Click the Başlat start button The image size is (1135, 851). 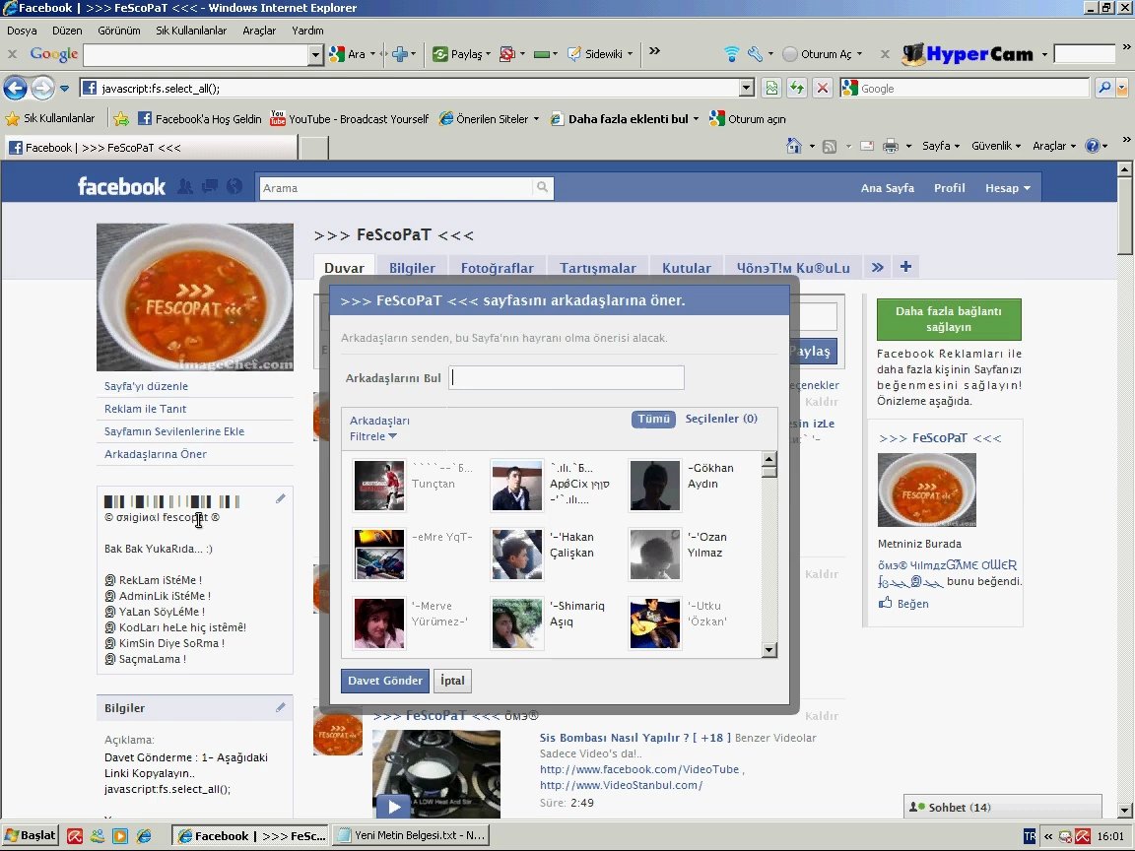(x=30, y=836)
